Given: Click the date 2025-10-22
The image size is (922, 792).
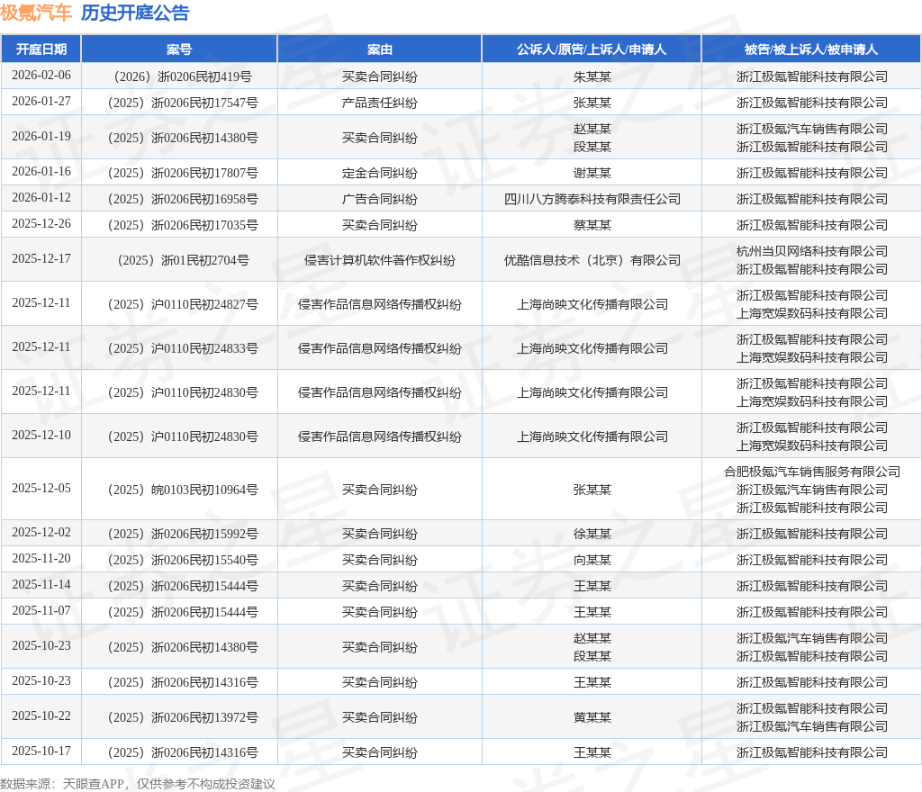Looking at the screenshot, I should (41, 716).
